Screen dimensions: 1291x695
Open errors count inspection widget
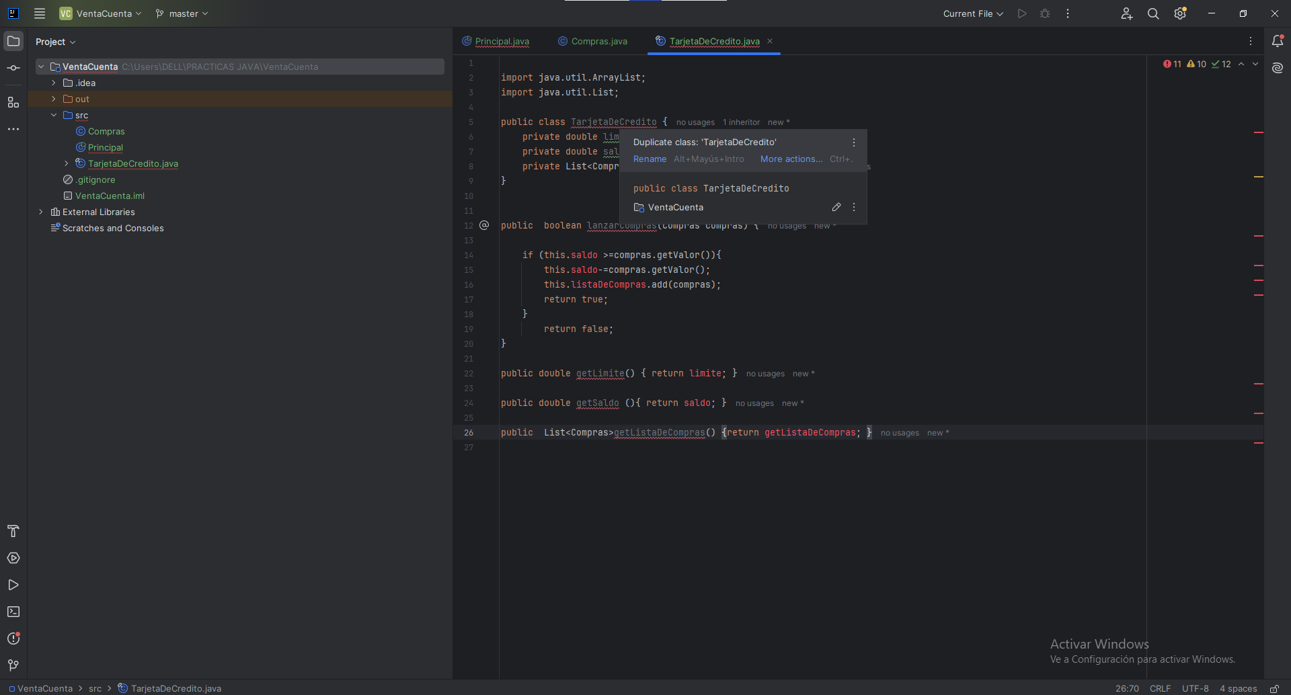1172,64
